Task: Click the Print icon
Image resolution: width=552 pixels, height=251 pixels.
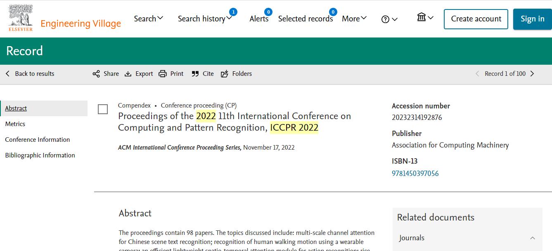Action: (x=163, y=74)
